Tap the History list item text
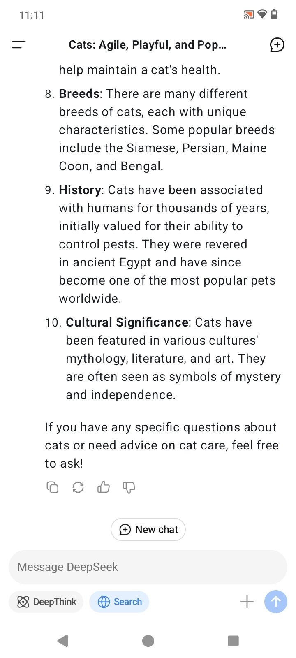 (164, 244)
